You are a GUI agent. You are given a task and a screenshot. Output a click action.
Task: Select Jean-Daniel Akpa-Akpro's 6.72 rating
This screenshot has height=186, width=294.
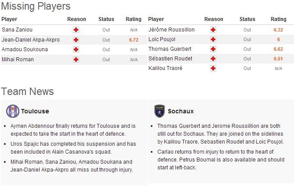click(134, 40)
